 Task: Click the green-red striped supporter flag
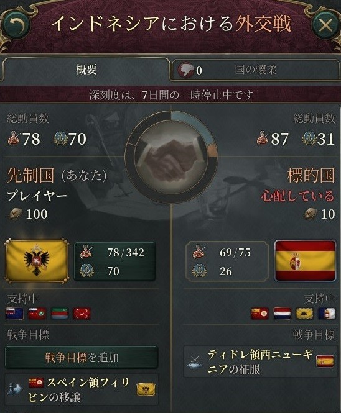click(59, 314)
